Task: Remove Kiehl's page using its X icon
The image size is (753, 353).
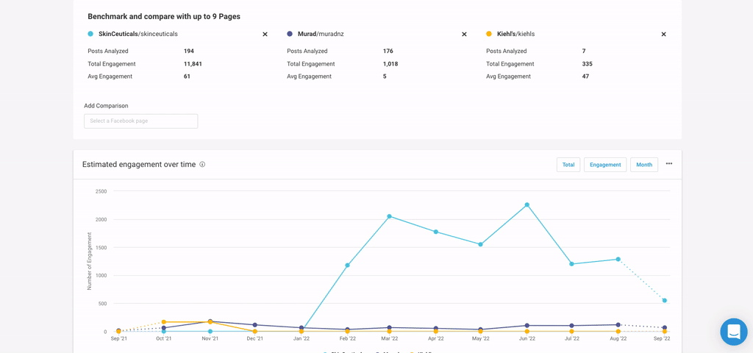Action: point(663,35)
